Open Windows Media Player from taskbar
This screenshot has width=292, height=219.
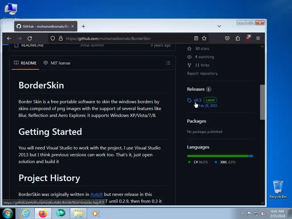[x=96, y=213]
